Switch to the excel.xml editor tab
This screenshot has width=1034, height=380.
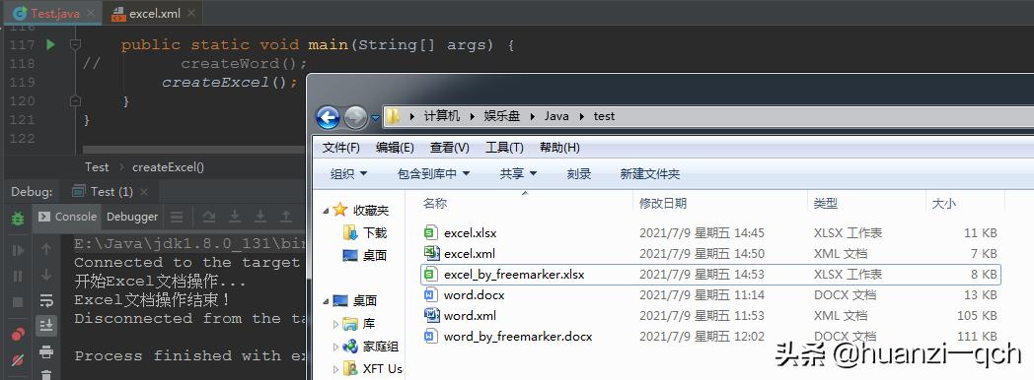[x=153, y=14]
